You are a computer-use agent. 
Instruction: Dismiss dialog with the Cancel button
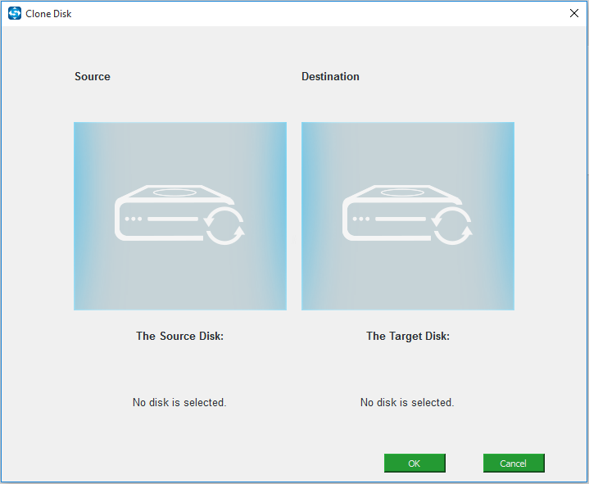514,463
